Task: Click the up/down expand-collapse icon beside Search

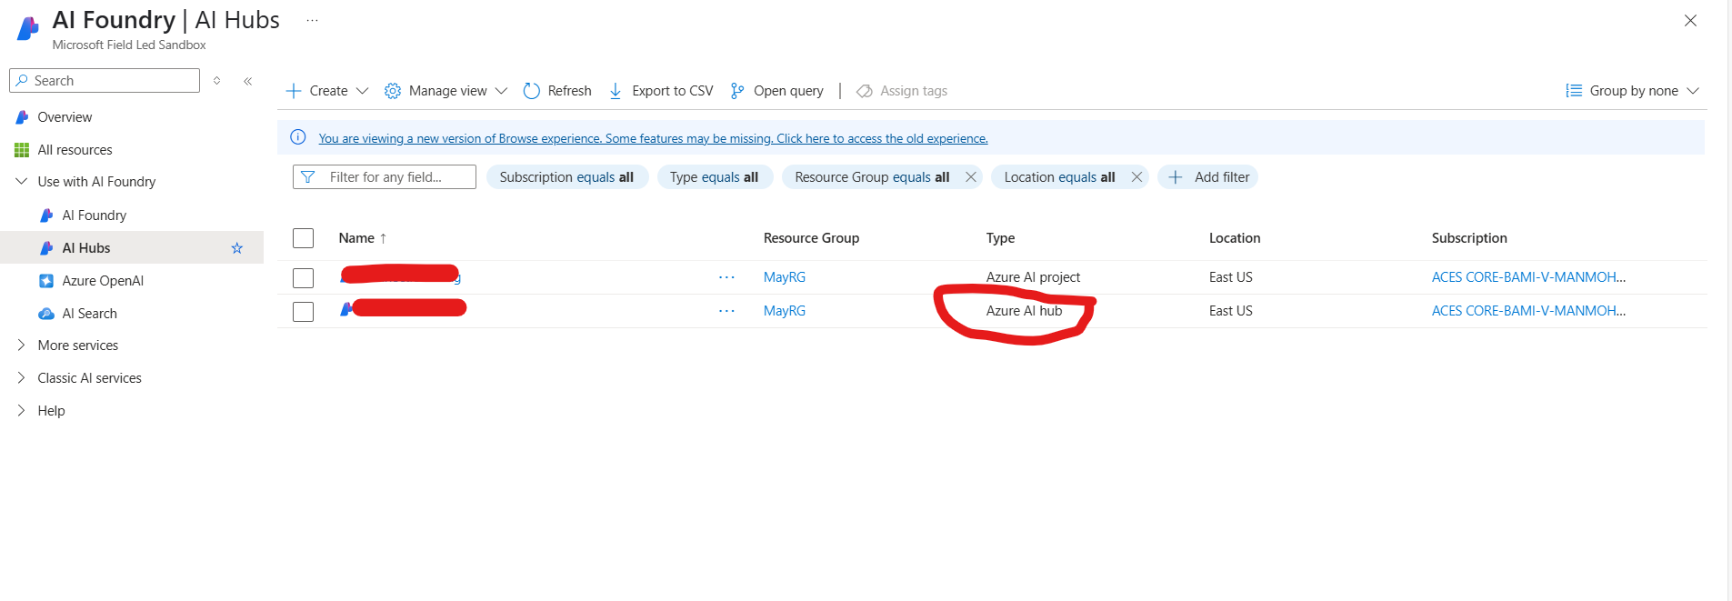Action: click(x=216, y=80)
